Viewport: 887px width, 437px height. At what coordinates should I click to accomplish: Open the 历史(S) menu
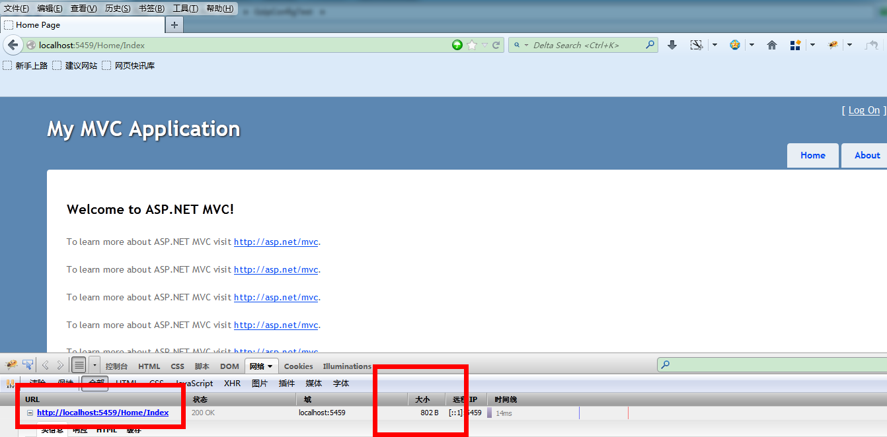click(x=118, y=9)
